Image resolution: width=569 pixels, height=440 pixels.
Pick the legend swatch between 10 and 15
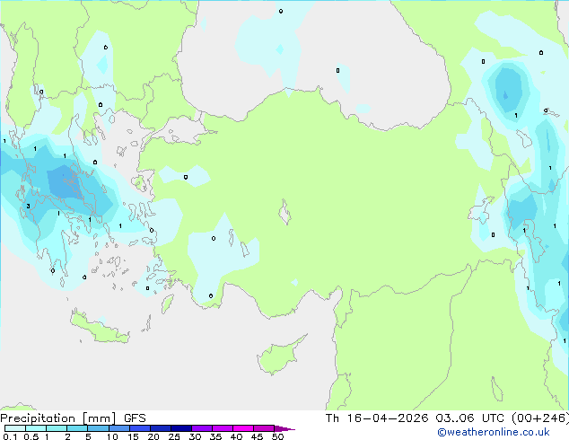coord(119,428)
